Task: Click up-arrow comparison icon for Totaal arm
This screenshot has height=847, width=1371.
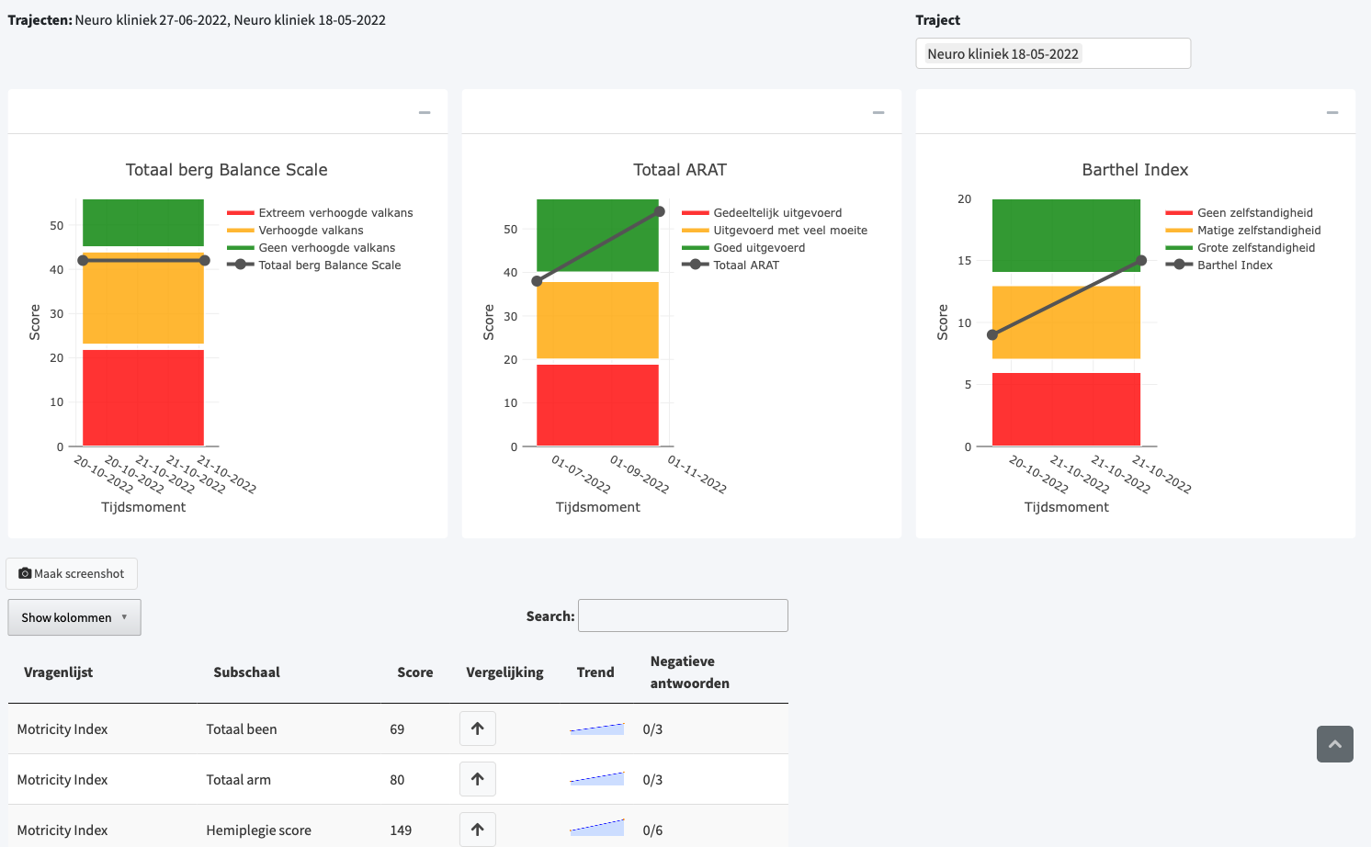Action: coord(478,779)
